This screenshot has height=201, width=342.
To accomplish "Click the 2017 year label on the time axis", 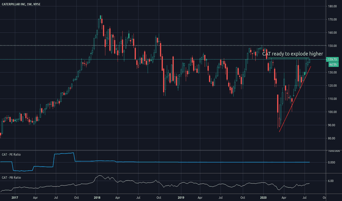I will point(15,197).
